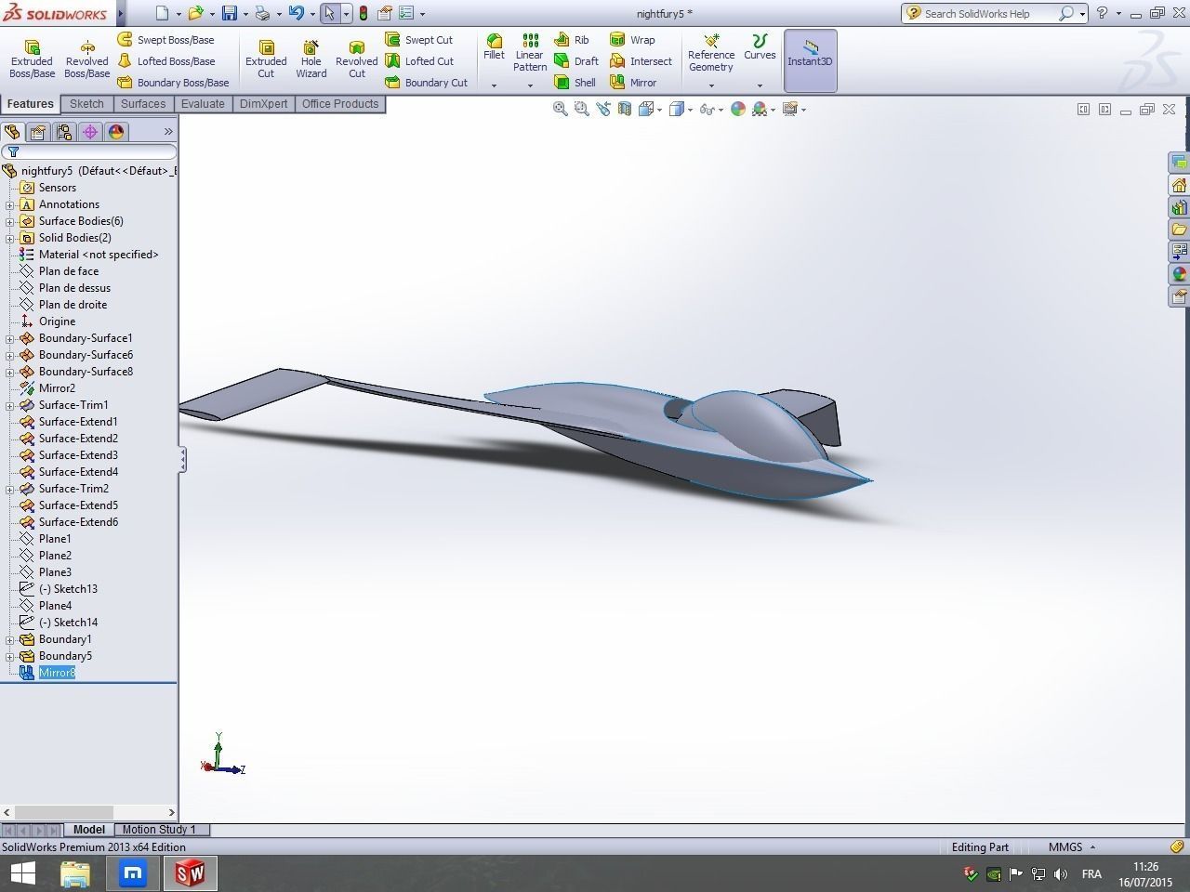Viewport: 1190px width, 892px height.
Task: Activate the Extruded Cut tool
Action: point(266,59)
